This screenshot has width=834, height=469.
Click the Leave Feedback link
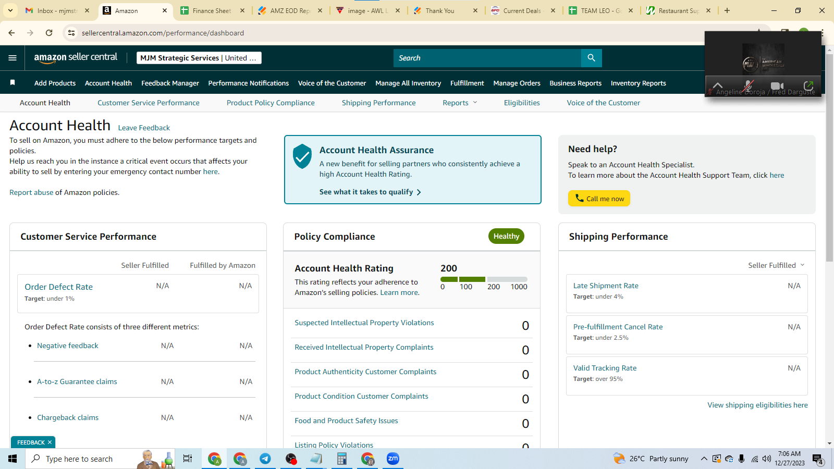[144, 128]
